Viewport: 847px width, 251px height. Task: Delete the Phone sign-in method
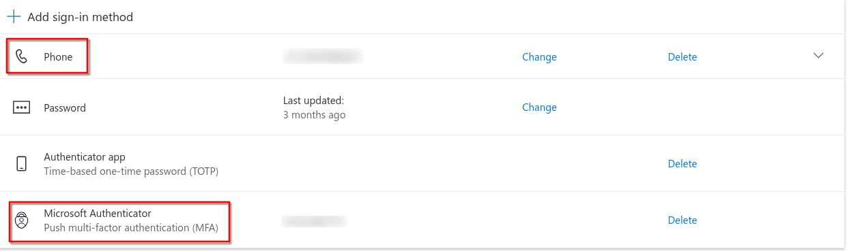683,57
